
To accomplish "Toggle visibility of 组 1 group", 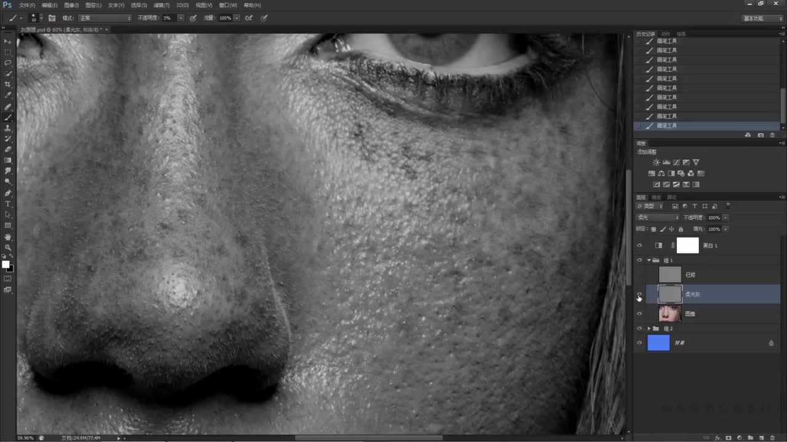I will [x=639, y=260].
